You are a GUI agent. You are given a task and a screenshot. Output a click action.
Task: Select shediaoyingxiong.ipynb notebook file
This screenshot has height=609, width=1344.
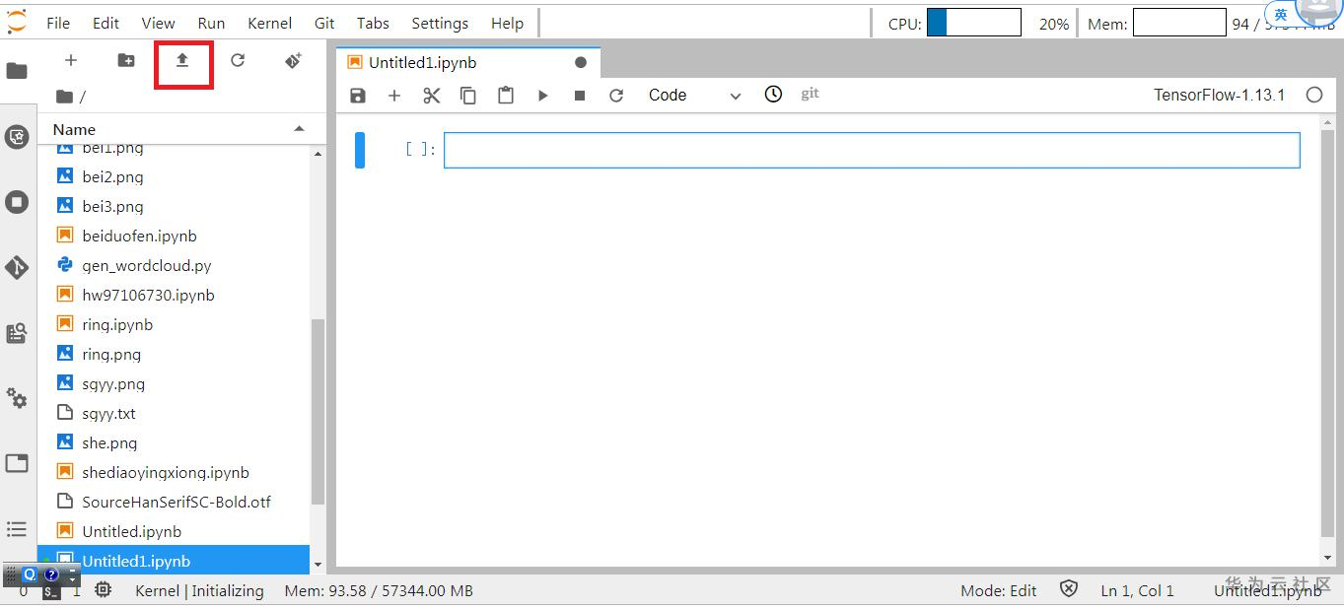click(174, 473)
